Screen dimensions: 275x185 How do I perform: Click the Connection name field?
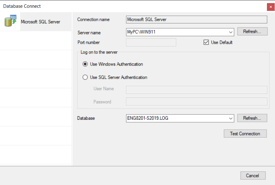[x=196, y=20]
